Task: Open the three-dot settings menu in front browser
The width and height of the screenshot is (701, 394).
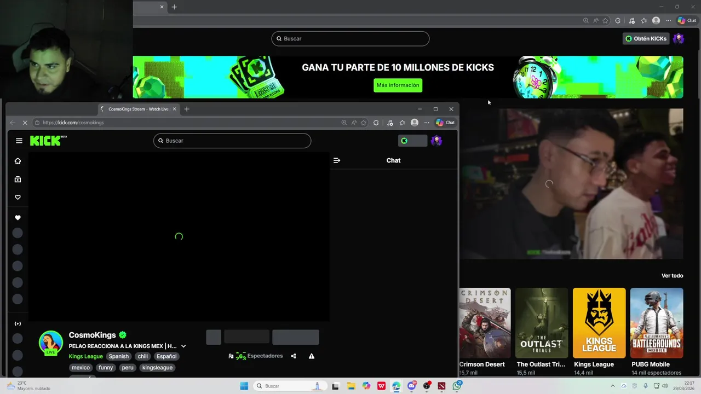Action: 427,123
